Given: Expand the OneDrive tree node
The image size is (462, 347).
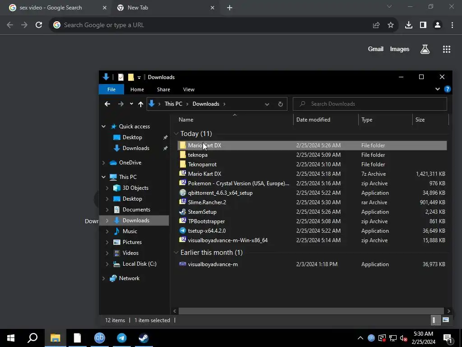Looking at the screenshot, I should pos(103,163).
